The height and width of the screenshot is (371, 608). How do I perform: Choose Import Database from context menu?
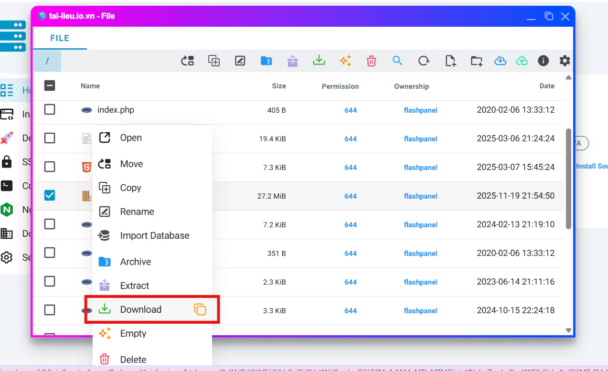tap(154, 235)
